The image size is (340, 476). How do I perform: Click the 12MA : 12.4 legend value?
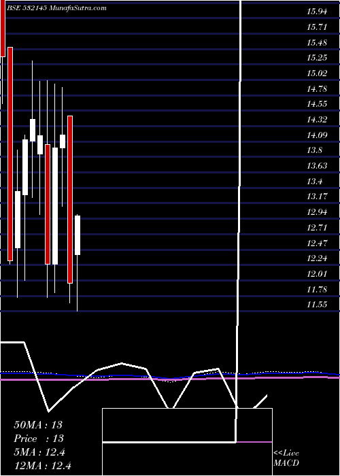(x=42, y=466)
